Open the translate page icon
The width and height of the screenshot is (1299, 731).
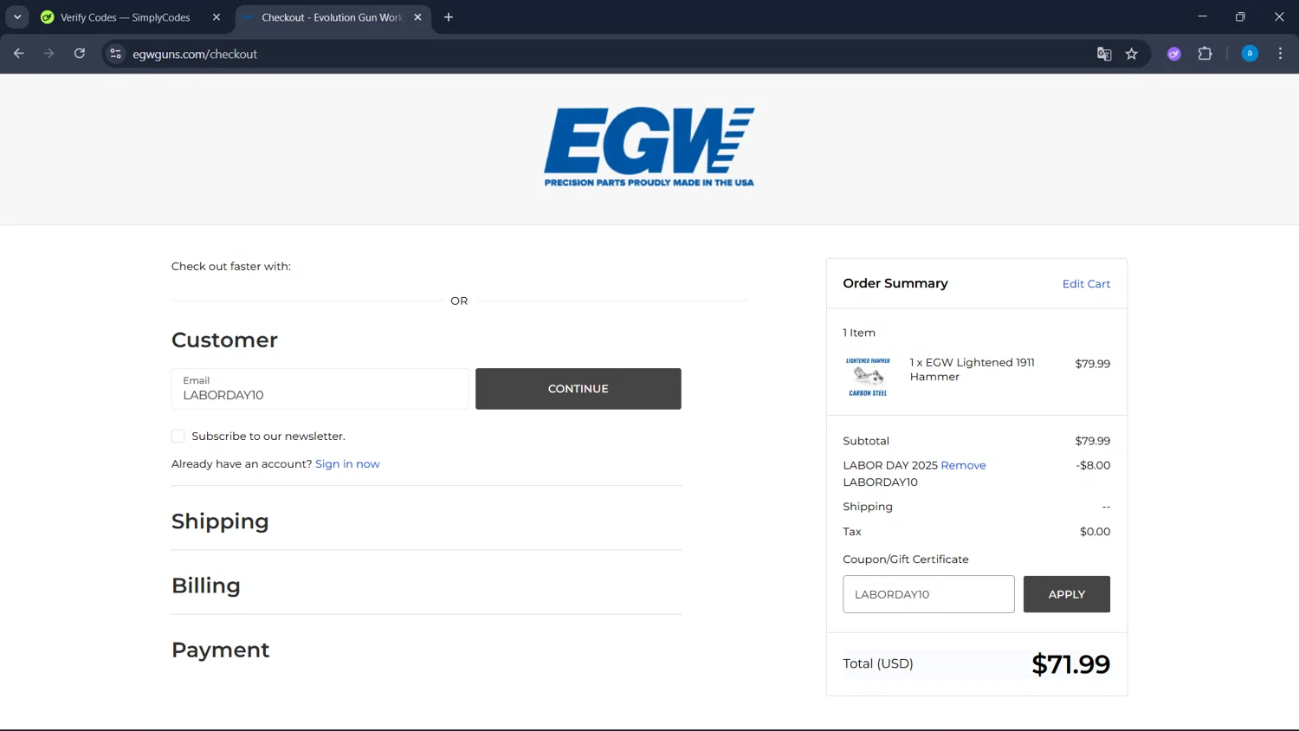tap(1104, 54)
